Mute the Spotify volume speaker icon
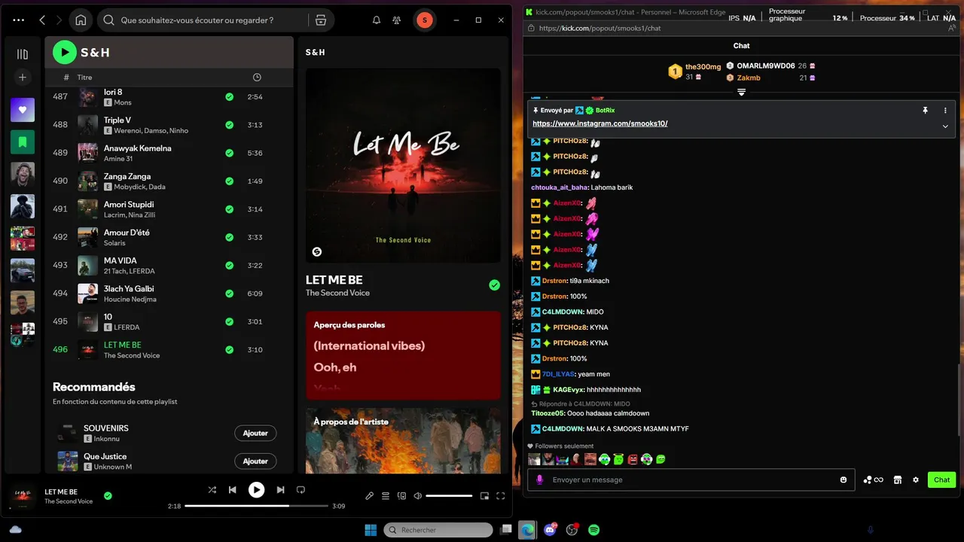964x542 pixels. tap(418, 496)
